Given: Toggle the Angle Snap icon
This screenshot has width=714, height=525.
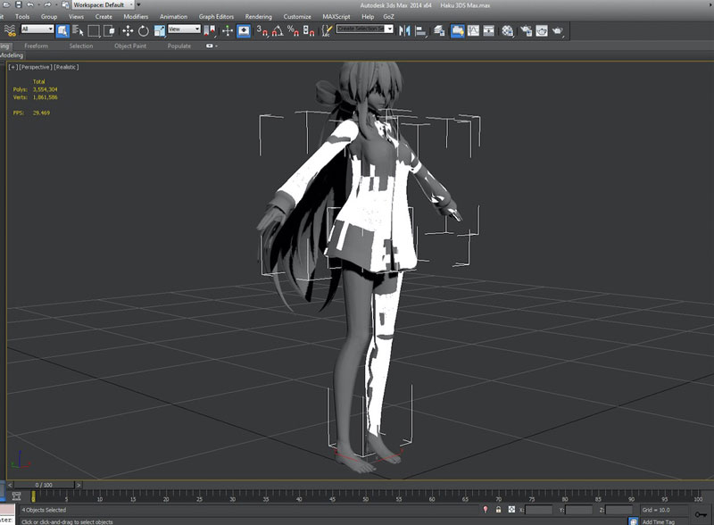Looking at the screenshot, I should click(x=277, y=30).
